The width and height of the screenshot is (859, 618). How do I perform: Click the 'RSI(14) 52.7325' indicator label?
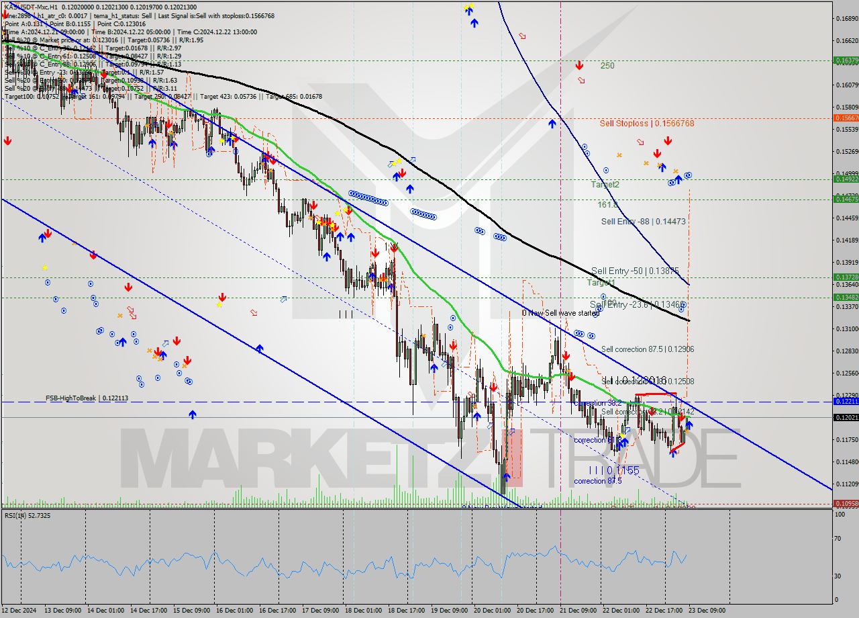coord(28,515)
